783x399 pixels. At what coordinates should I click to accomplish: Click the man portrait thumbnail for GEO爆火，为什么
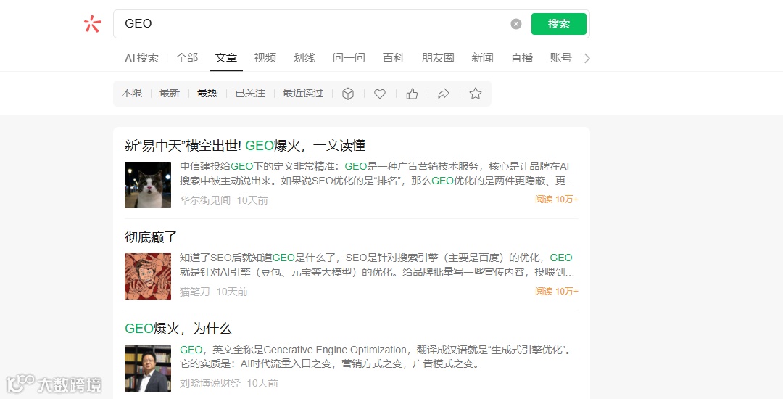click(x=148, y=368)
